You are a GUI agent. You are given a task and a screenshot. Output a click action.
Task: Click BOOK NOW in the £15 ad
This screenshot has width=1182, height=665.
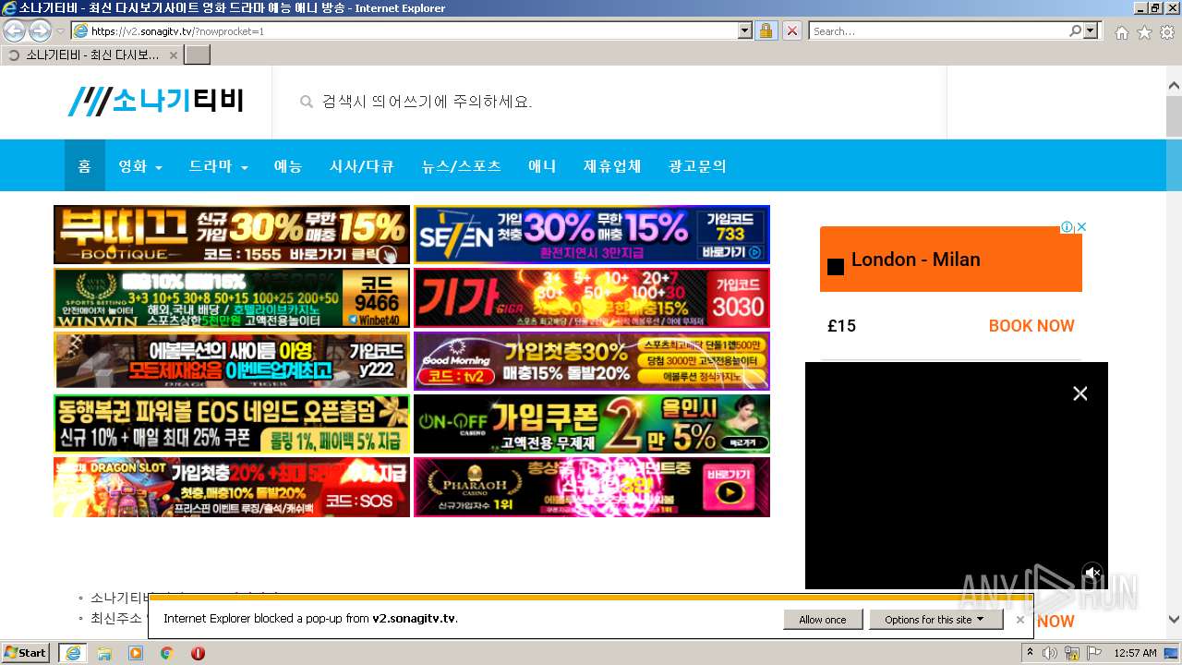tap(1031, 326)
